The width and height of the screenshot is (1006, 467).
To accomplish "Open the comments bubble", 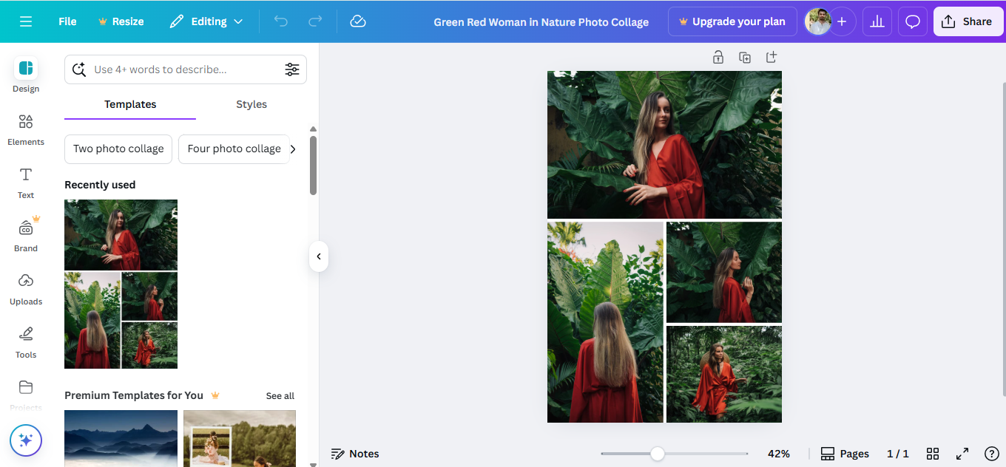I will 912,21.
